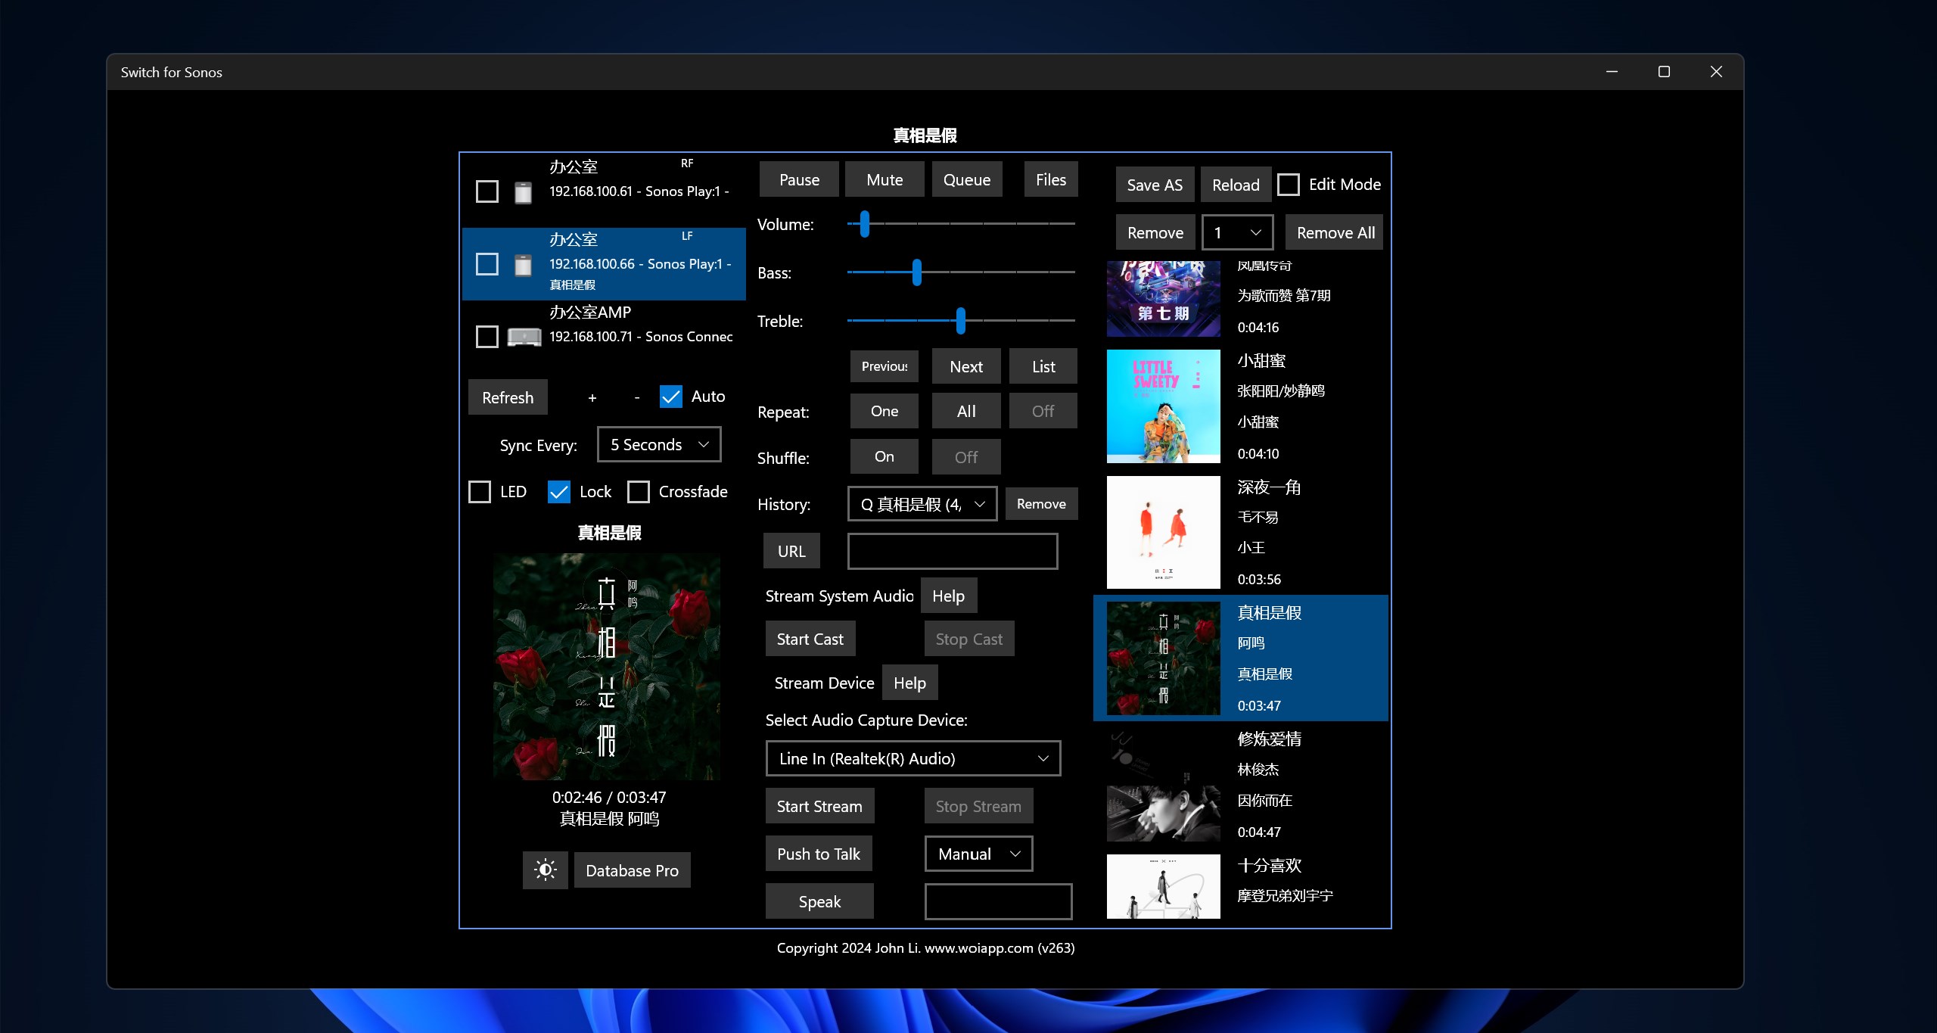Open the Sync Every 5 Seconds dropdown
The width and height of the screenshot is (1937, 1033).
click(x=658, y=444)
